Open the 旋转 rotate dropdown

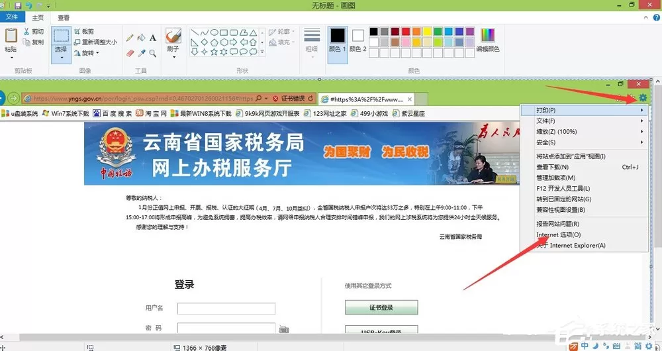click(87, 53)
